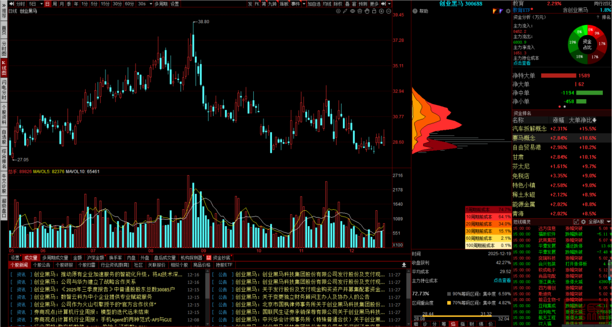The height and width of the screenshot is (327, 612).
Task: Click the eye icon on chart toolbar
Action: pos(352,11)
